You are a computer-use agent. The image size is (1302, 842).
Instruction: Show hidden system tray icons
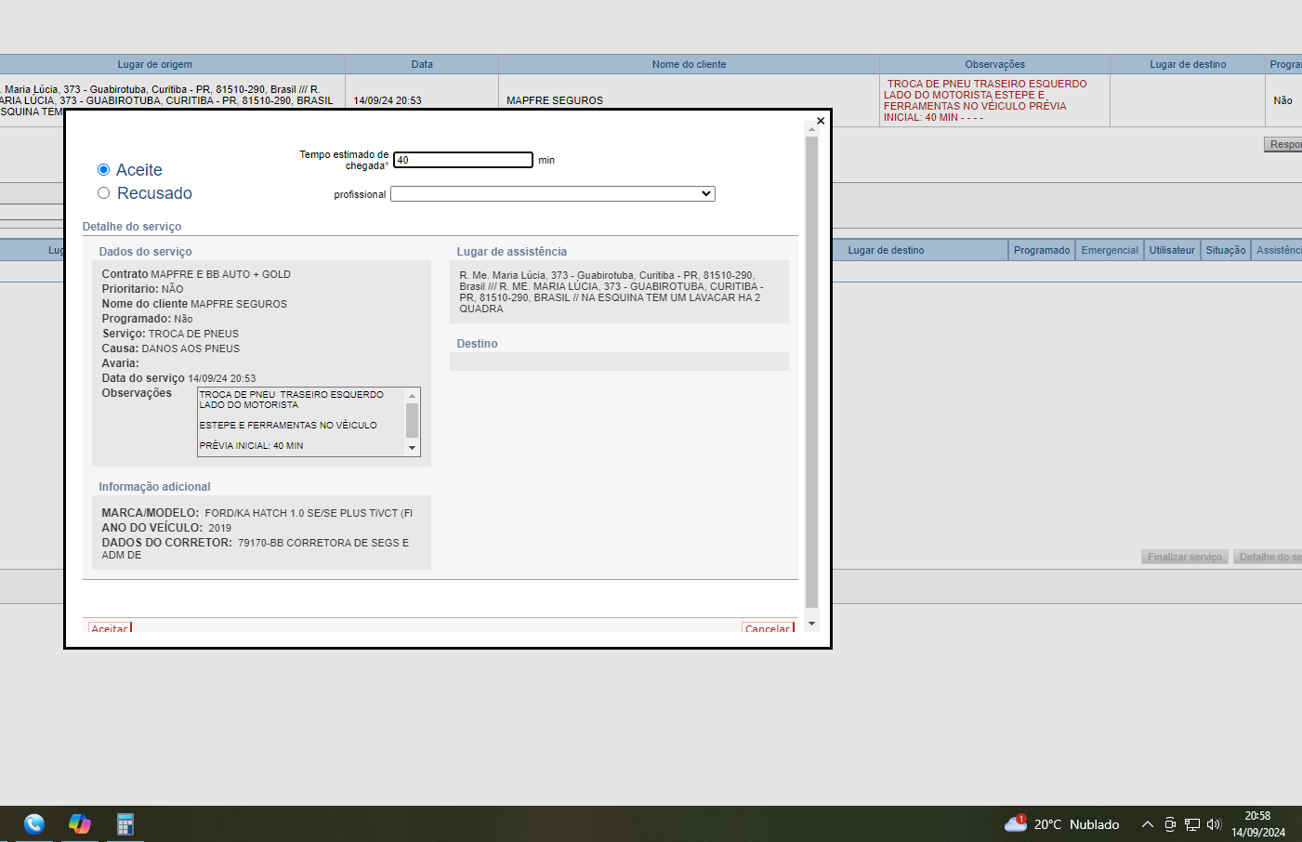coord(1148,824)
